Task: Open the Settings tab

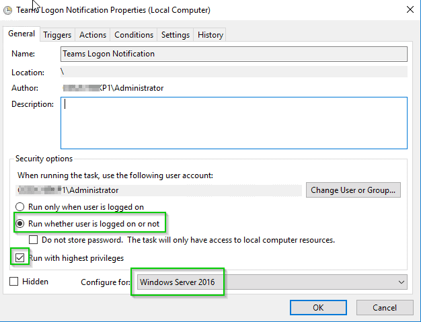Action: (x=176, y=35)
